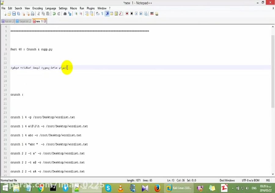Click the Save All toolbar icon
275x193 pixels.
[19, 14]
